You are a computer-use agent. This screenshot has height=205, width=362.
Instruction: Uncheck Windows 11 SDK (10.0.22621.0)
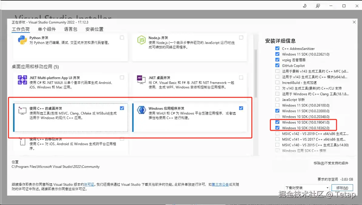(277, 54)
